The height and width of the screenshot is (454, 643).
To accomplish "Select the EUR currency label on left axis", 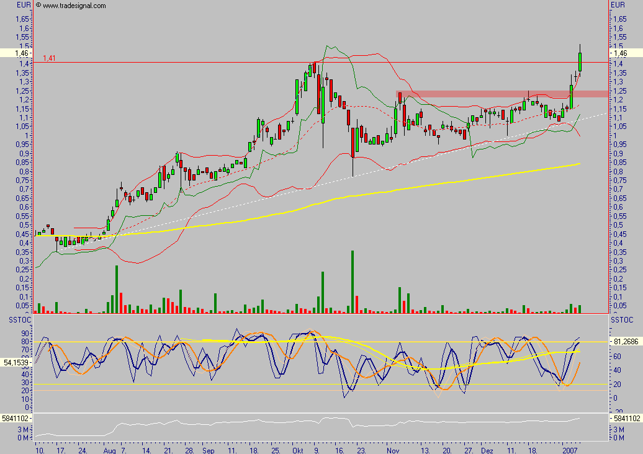I will coord(24,5).
